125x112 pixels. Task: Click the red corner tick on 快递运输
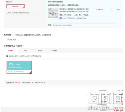(x=24, y=7)
